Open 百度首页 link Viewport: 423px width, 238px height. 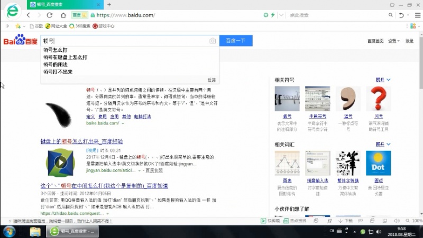[375, 41]
